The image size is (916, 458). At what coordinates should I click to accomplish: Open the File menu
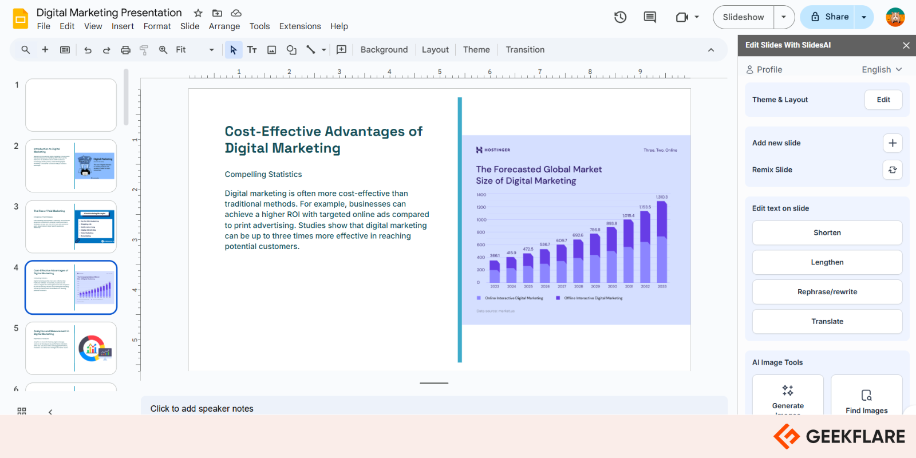pos(44,26)
